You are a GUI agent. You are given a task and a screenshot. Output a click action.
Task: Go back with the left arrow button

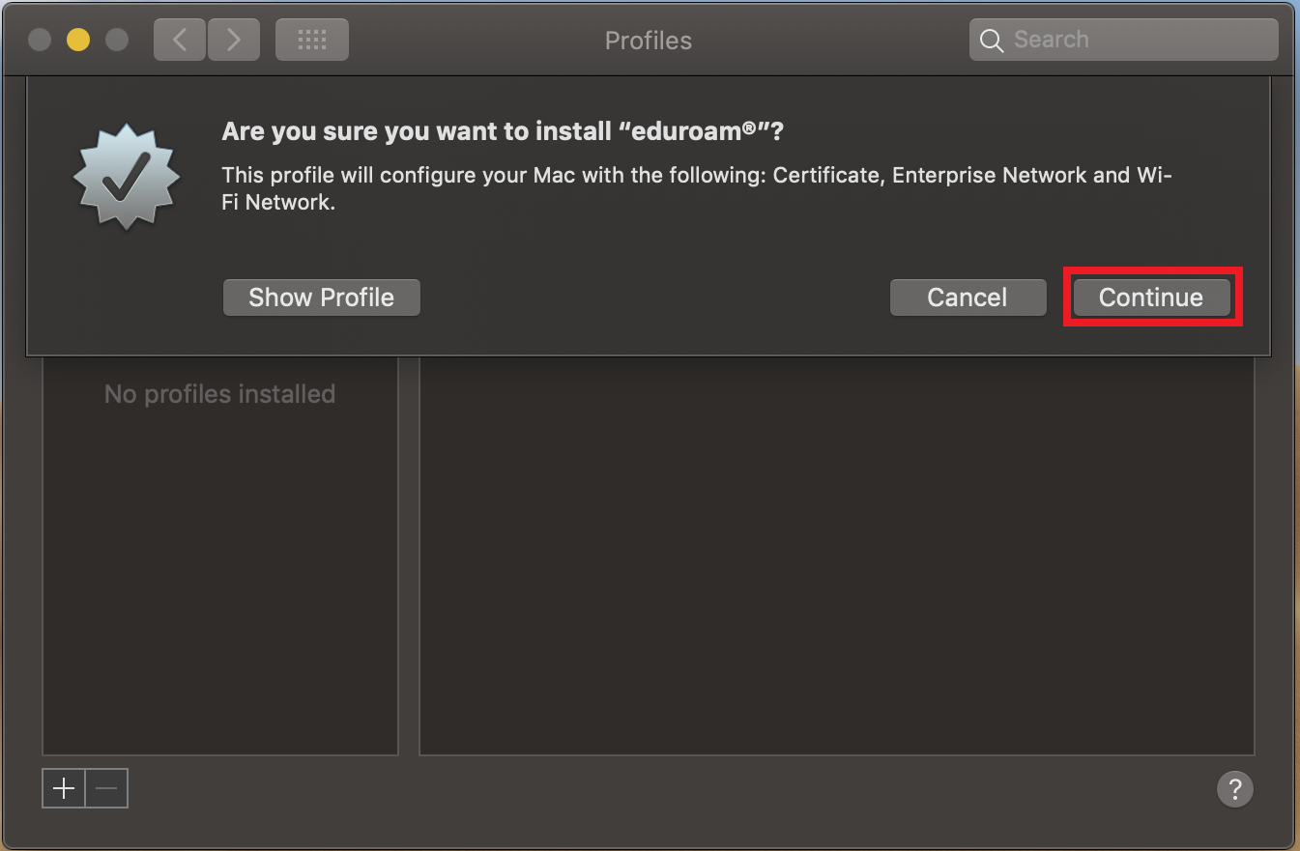(x=179, y=40)
